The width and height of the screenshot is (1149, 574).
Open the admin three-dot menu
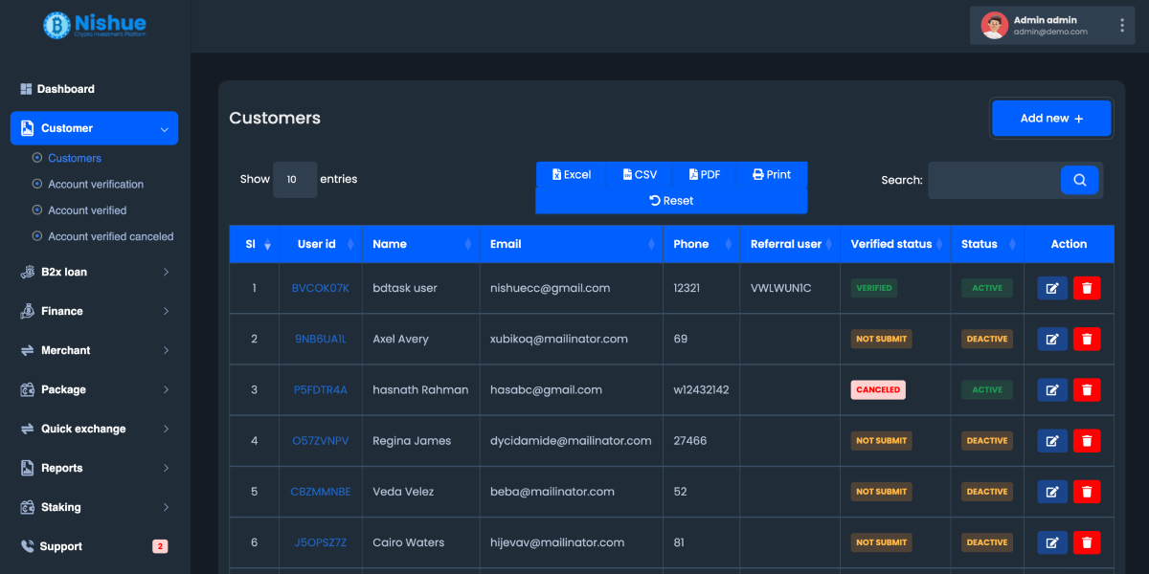click(1121, 25)
